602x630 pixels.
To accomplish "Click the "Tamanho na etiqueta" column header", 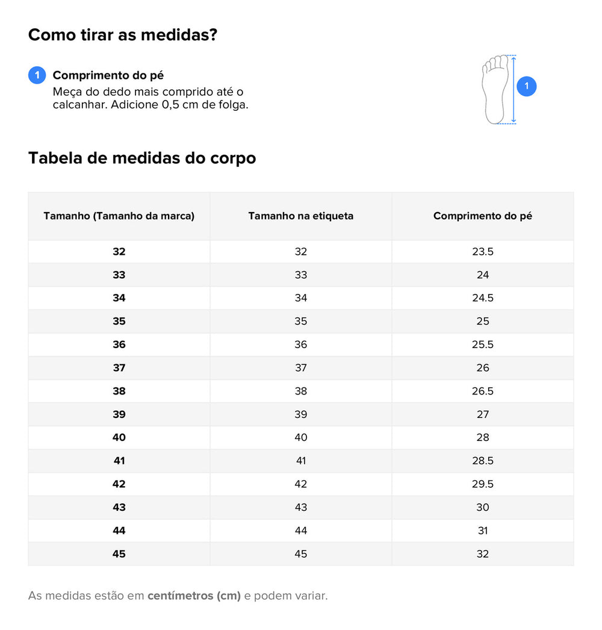I will coord(301,216).
